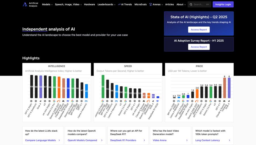Expand the Leaderboards dropdown
The width and height of the screenshot is (256, 145).
tap(107, 5)
